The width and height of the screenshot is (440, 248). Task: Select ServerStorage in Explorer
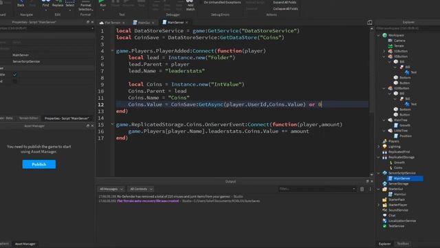[398, 184]
